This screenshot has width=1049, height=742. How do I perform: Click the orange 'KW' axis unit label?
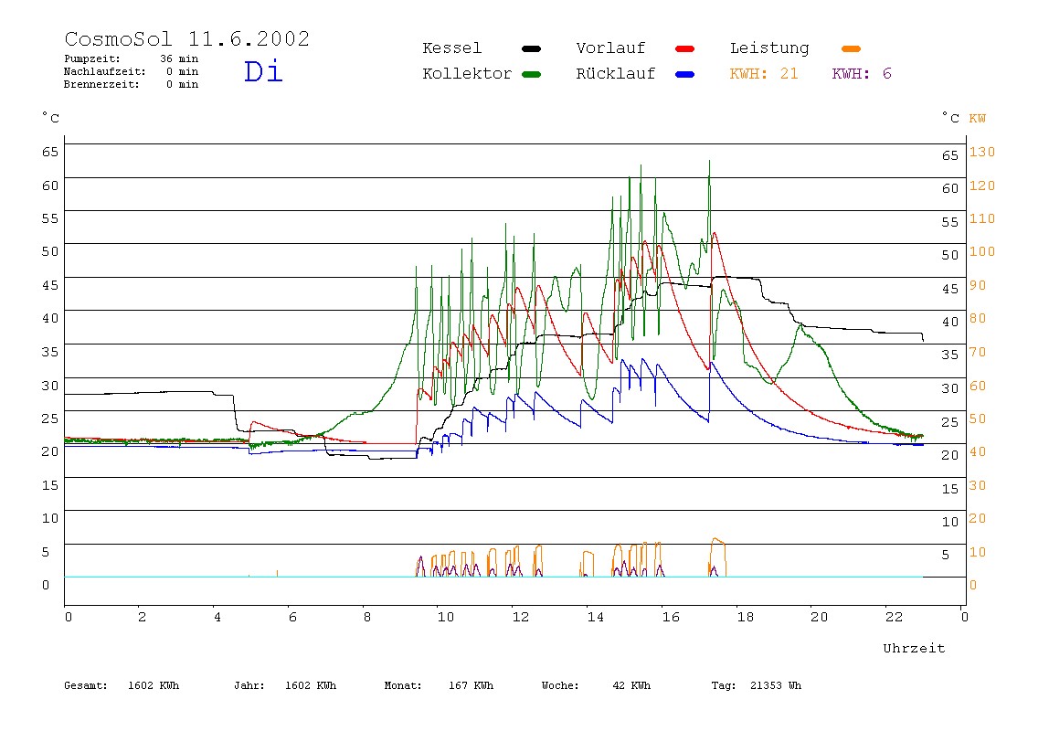(978, 119)
